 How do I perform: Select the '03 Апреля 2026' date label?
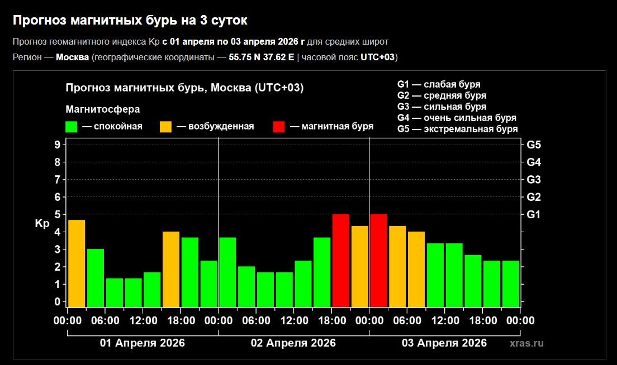click(x=444, y=343)
